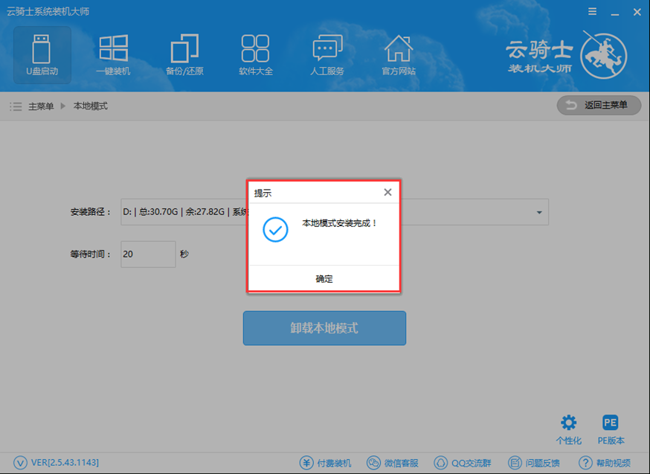The width and height of the screenshot is (650, 474).
Task: Open the hamburger menu in title bar
Action: click(x=593, y=12)
